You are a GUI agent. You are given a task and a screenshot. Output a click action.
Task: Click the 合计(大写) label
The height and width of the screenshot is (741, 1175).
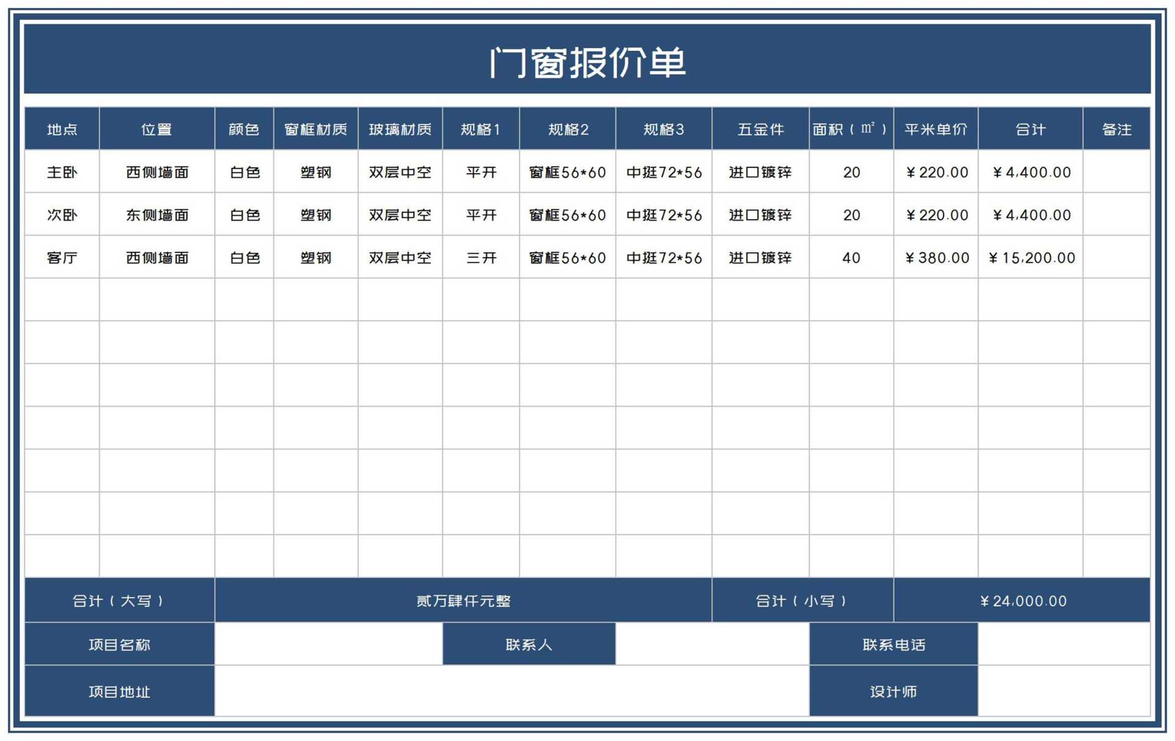tap(119, 600)
